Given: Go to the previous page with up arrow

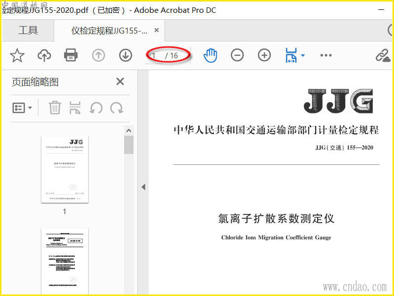Looking at the screenshot, I should tap(98, 55).
